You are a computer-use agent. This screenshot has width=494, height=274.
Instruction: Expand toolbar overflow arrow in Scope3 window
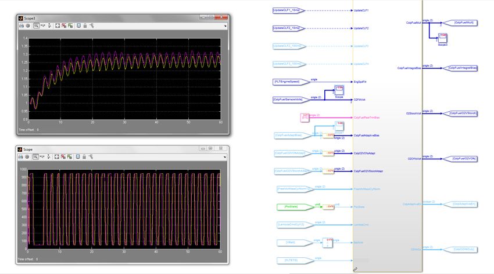(225, 25)
